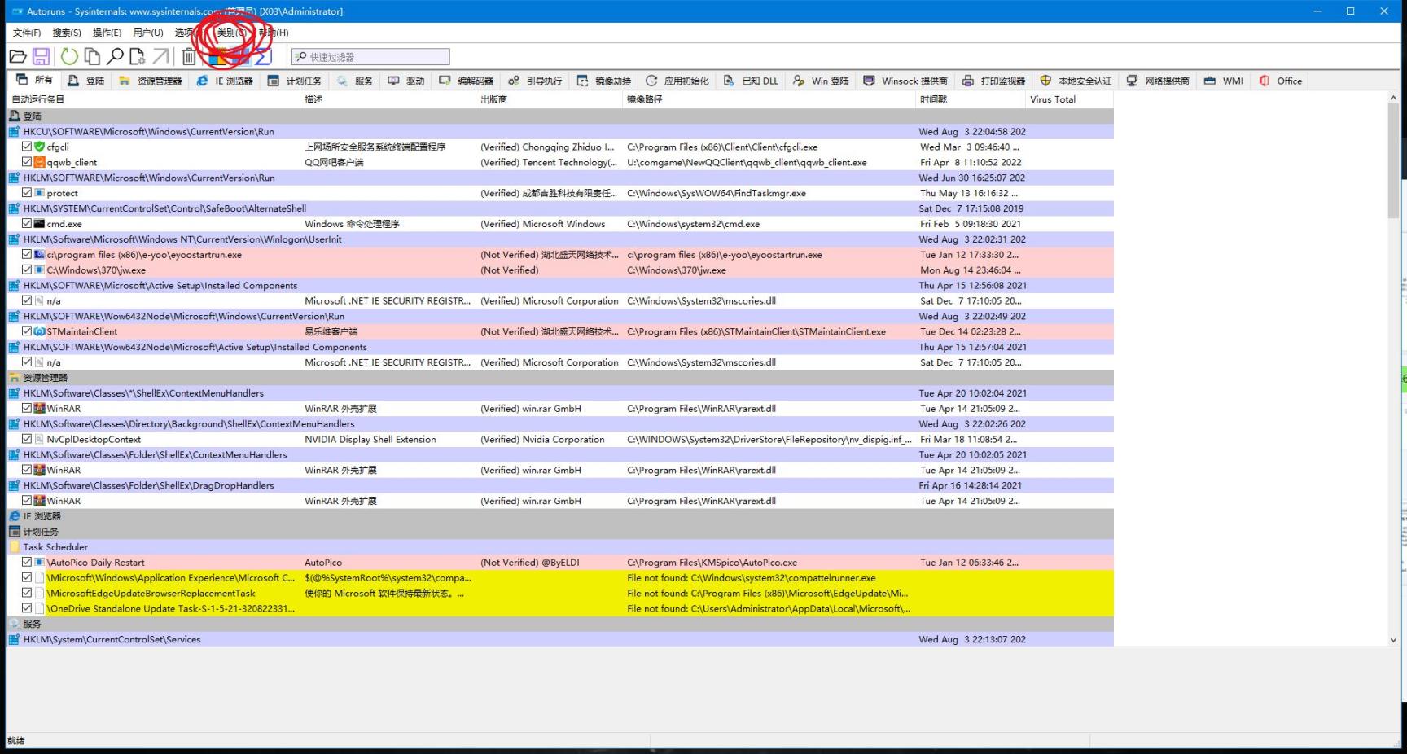Click the trash Delete toolbar icon
Viewport: 1407px width, 754px height.
[189, 56]
